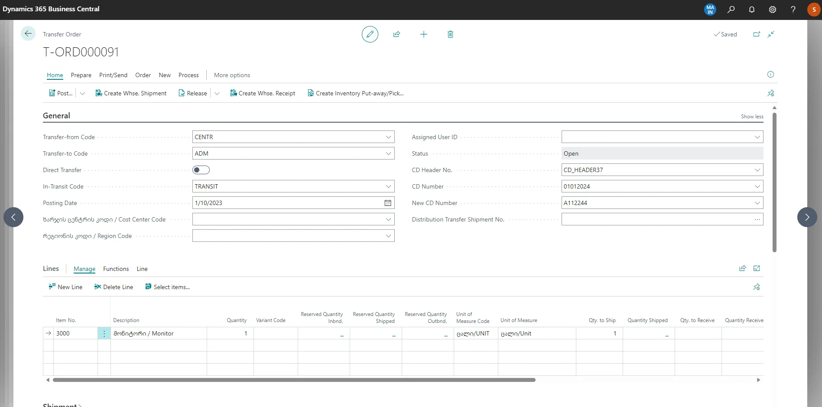Switch to the Prepare tab
The width and height of the screenshot is (822, 407).
[x=81, y=75]
